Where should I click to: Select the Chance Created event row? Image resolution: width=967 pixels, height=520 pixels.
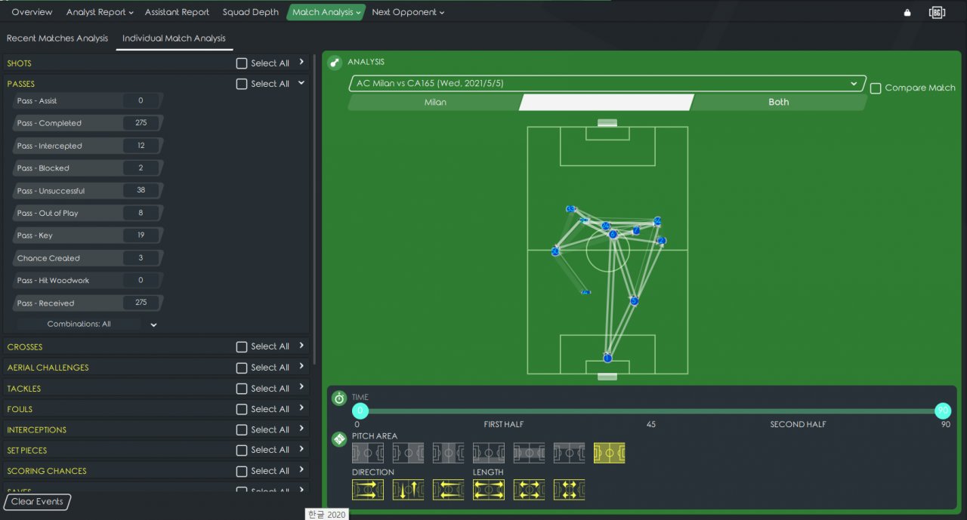(88, 258)
